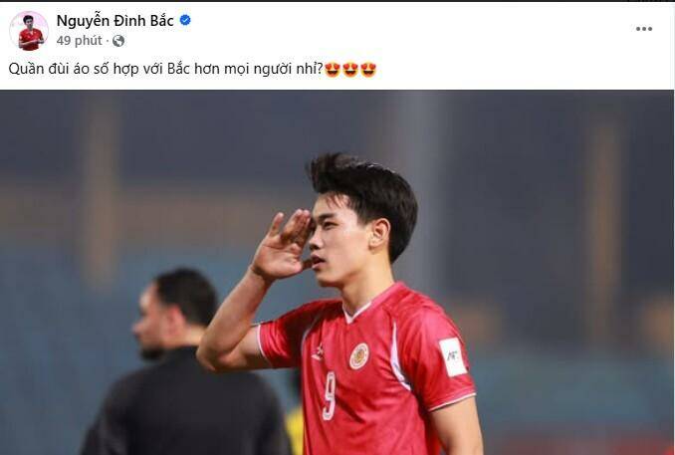Click the globe public-privacy icon
675x455 pixels.
pyautogui.click(x=118, y=41)
